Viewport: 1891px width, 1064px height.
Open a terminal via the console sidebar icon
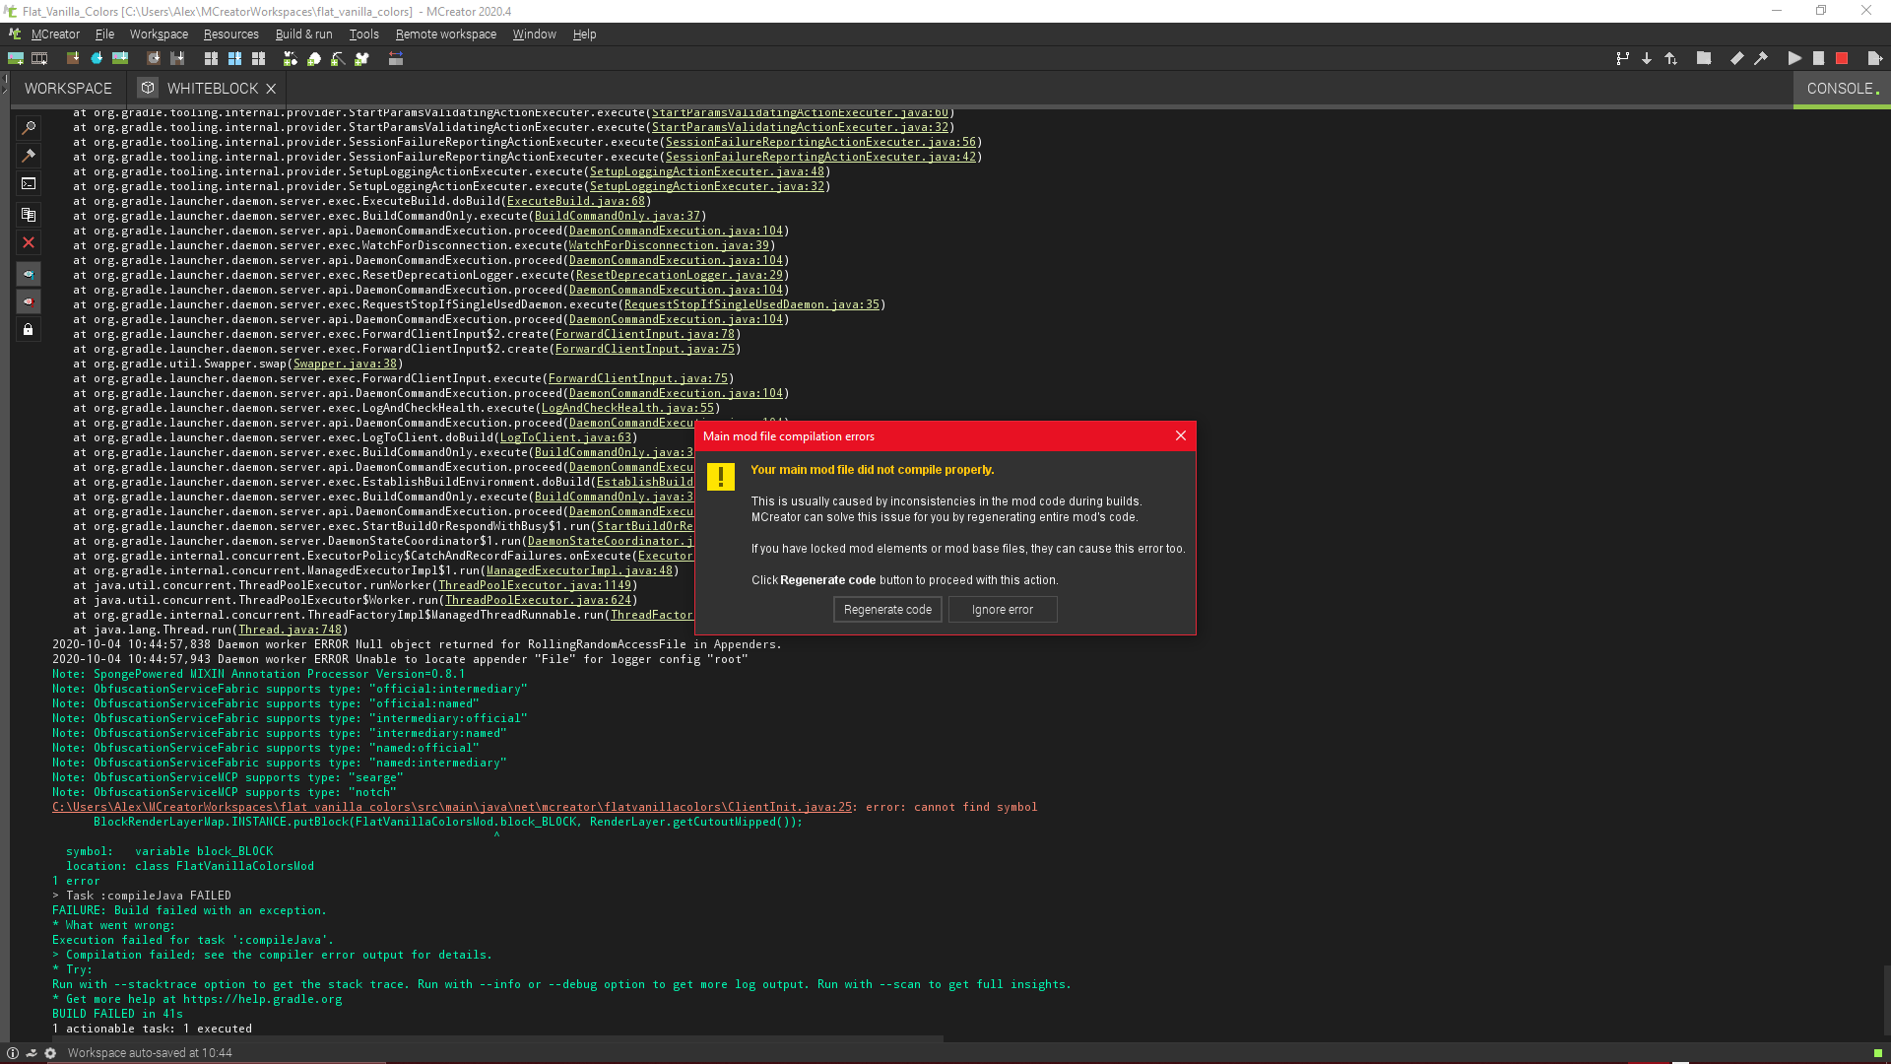[x=29, y=183]
